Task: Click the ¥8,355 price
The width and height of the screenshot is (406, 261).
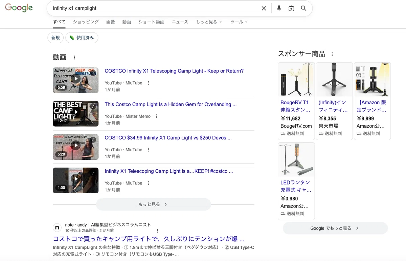Action: click(x=327, y=118)
